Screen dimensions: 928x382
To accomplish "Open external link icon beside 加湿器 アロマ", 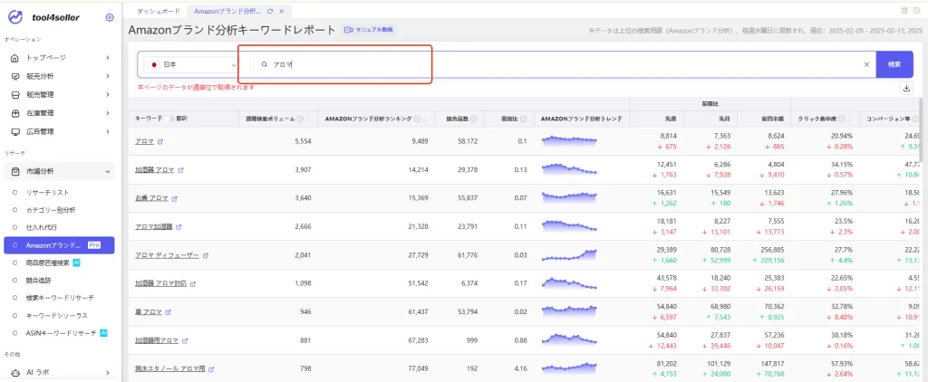I will (x=180, y=170).
